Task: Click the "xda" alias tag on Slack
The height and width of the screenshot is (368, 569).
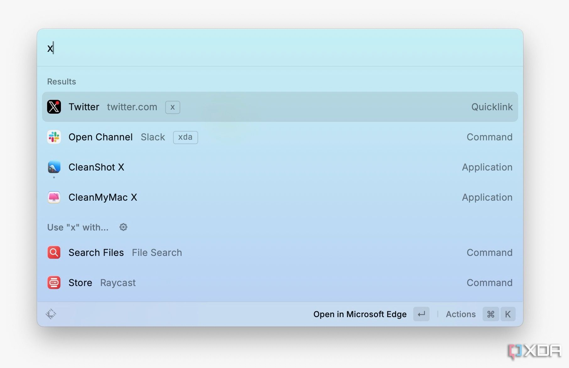Action: (x=185, y=137)
